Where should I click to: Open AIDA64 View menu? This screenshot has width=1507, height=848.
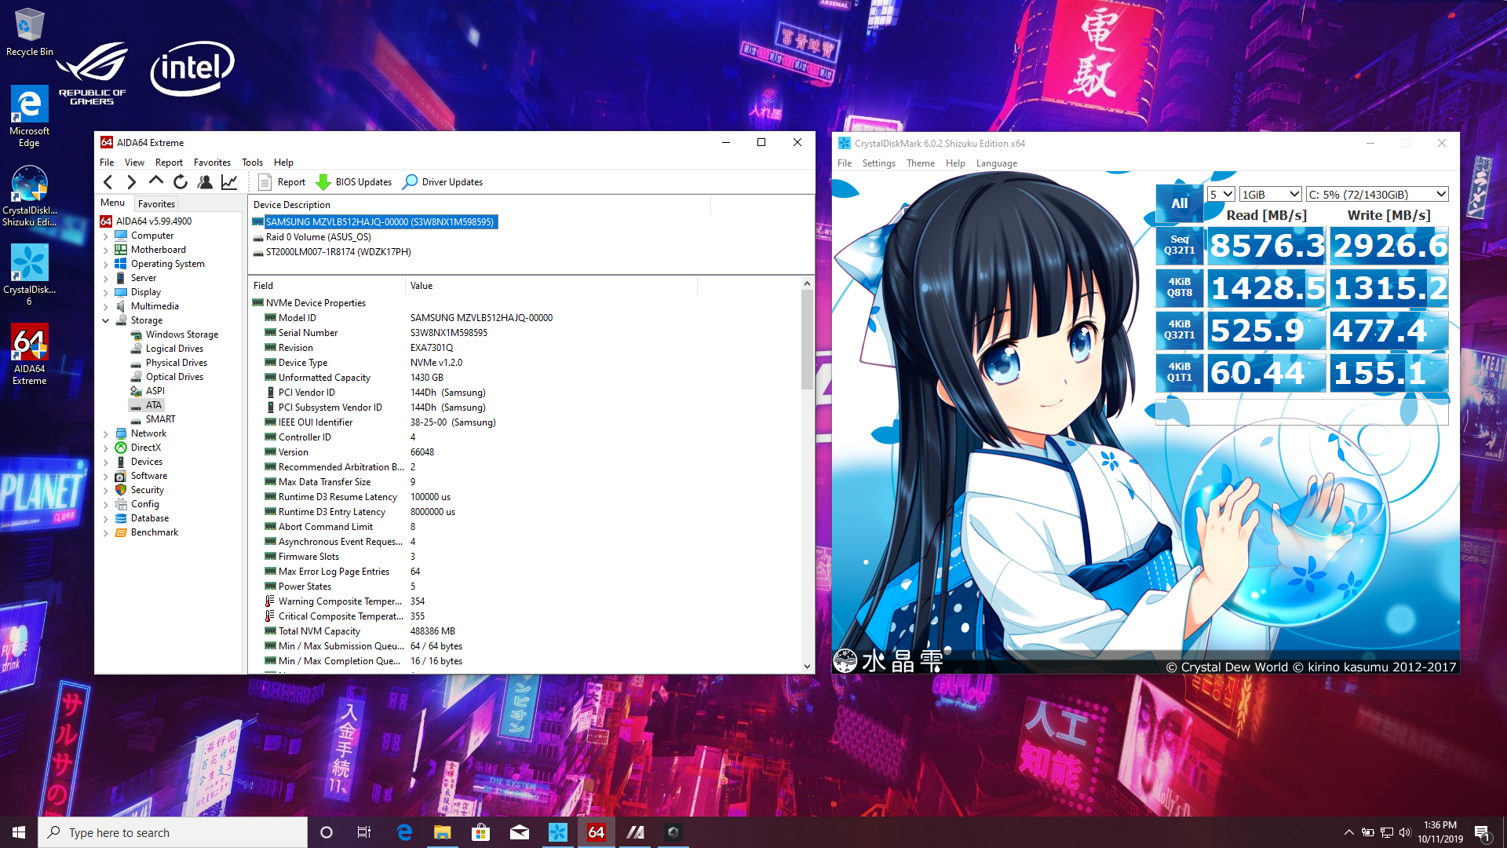(x=134, y=163)
